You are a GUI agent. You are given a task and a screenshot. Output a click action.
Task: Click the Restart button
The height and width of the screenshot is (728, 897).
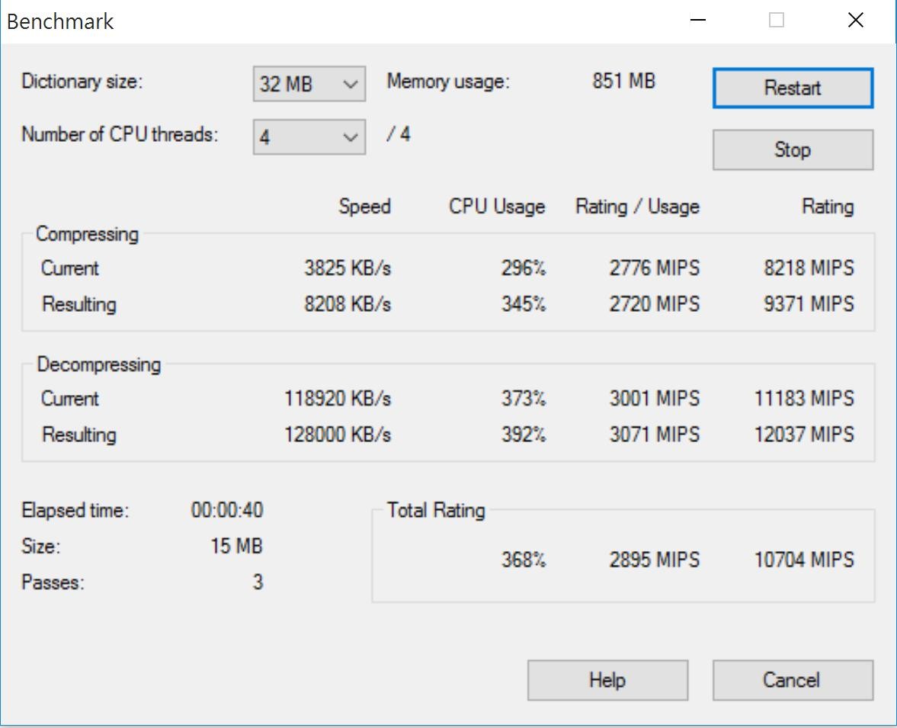point(793,88)
